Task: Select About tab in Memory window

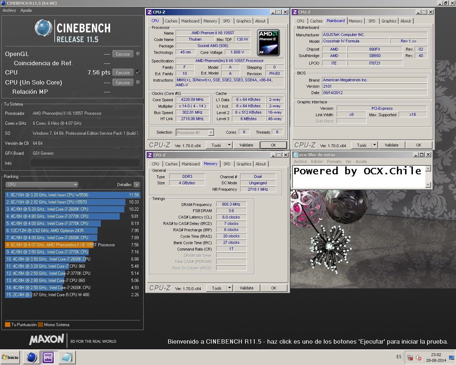Action: (x=261, y=164)
